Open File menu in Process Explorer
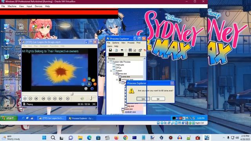 pos(109,43)
